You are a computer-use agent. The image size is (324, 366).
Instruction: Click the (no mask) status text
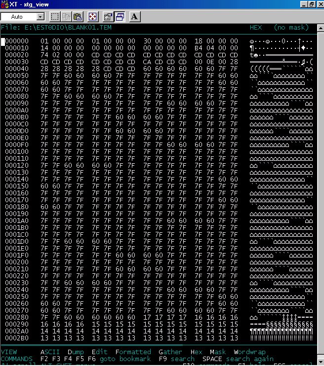click(291, 28)
